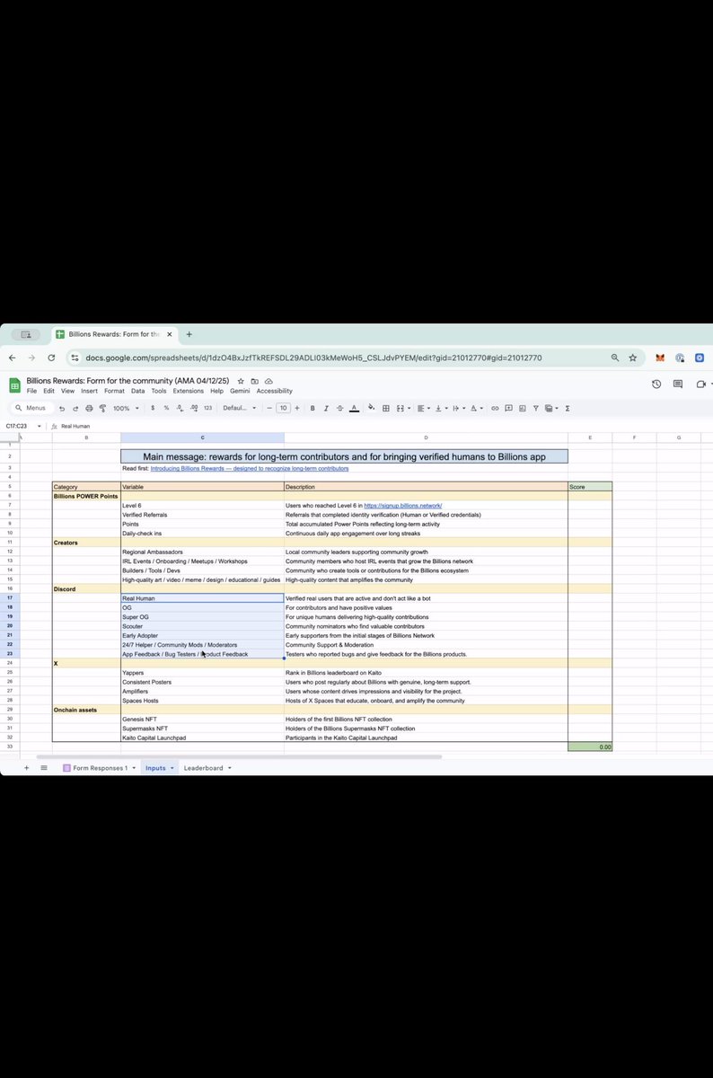
Task: Expand the name box dropdown arrow
Action: click(39, 426)
